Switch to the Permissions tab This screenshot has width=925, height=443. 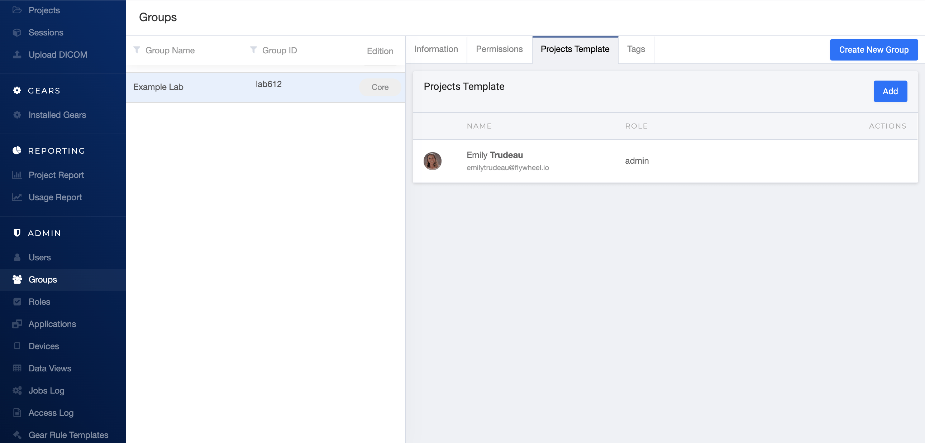coord(499,49)
